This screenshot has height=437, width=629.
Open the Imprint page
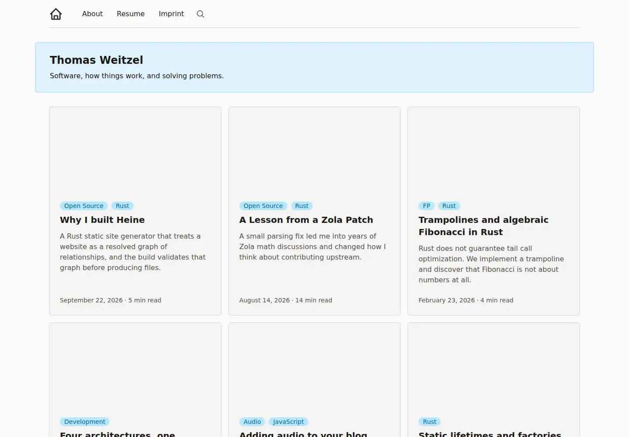171,14
